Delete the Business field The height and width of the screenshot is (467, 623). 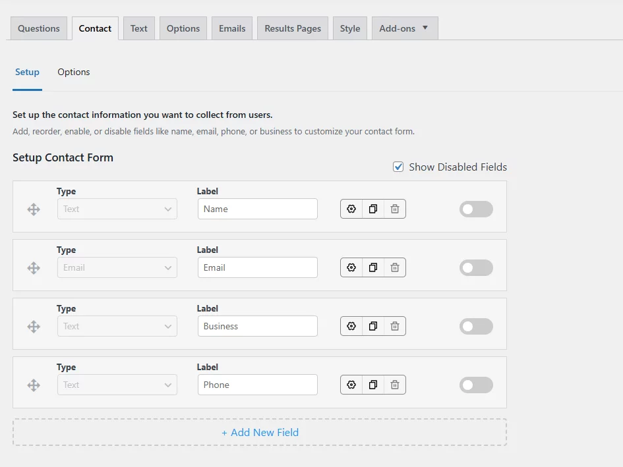pyautogui.click(x=394, y=325)
